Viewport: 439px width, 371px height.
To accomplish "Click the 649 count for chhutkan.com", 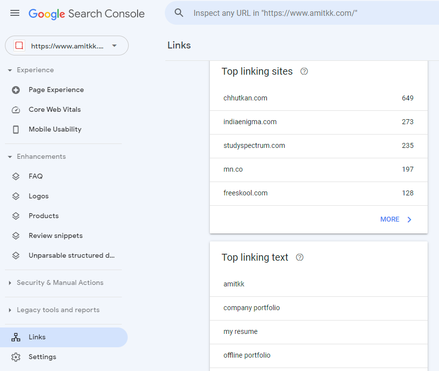I will pyautogui.click(x=408, y=98).
